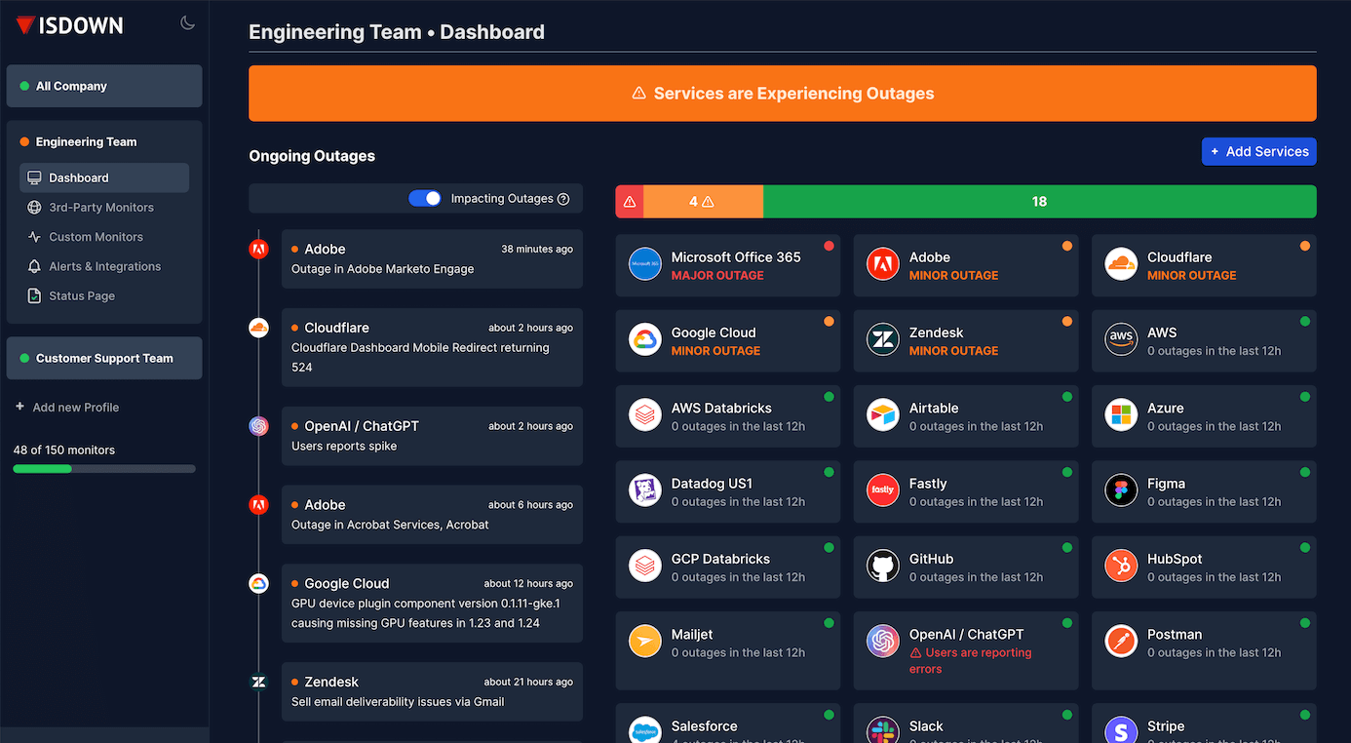
Task: Click the Alerts & Integrations bell icon
Action: [34, 266]
